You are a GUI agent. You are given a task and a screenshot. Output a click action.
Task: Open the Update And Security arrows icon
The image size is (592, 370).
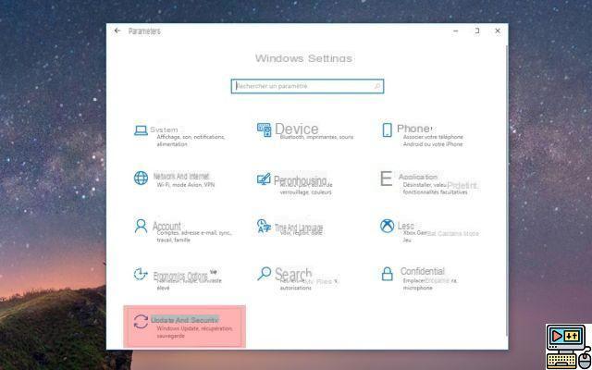tap(141, 322)
